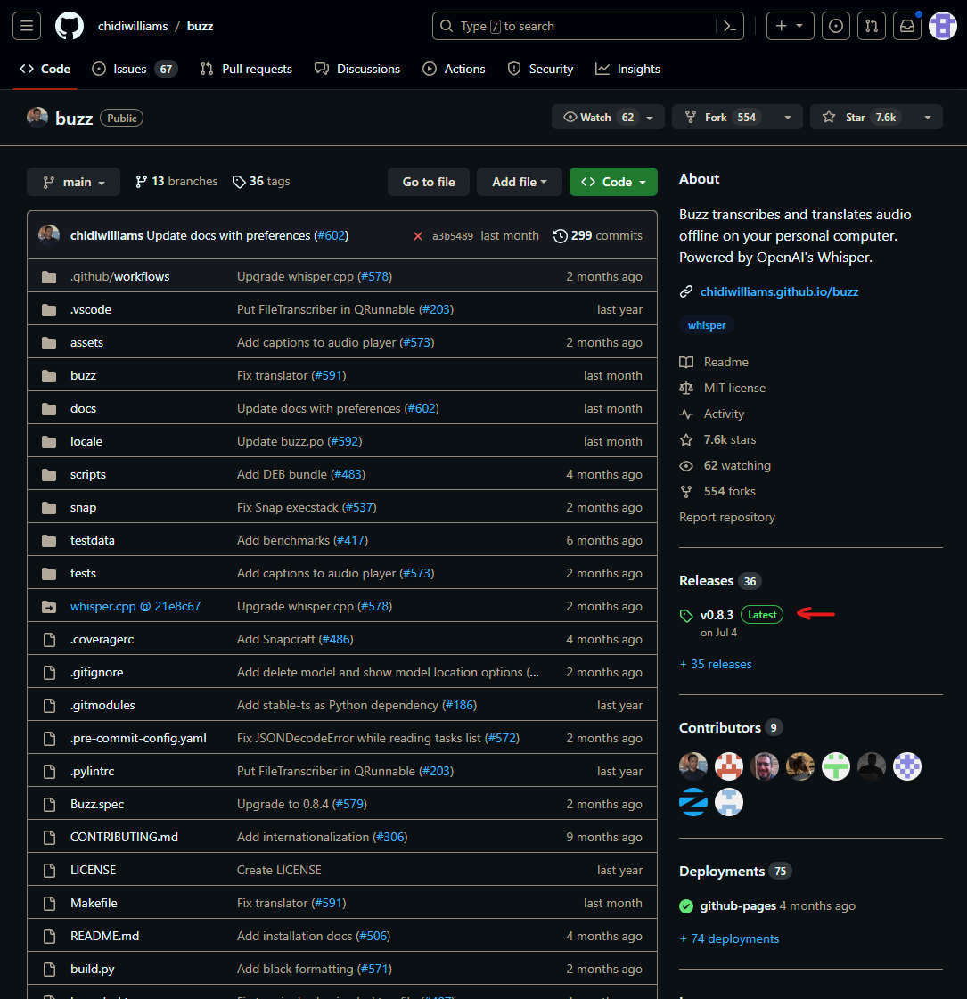This screenshot has height=999, width=967.
Task: Click the tag icon beside v0.8.3 release
Action: (686, 616)
